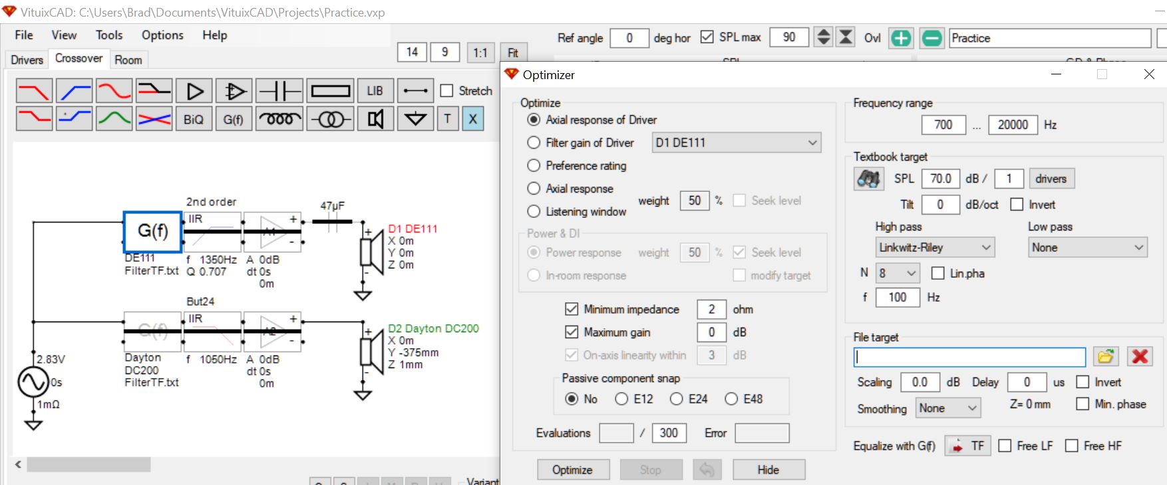Enable Free HF checkbox
The image size is (1167, 485).
point(1072,446)
